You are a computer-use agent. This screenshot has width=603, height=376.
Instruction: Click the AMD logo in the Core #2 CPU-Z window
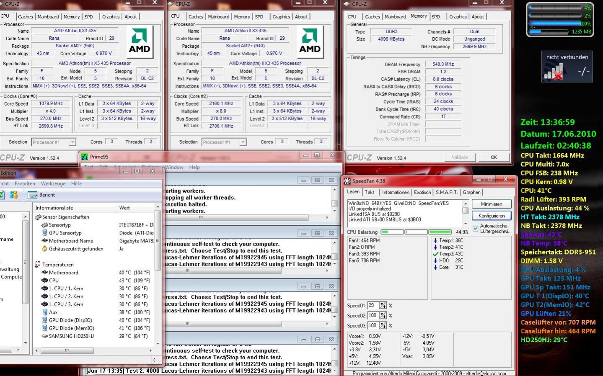point(310,42)
